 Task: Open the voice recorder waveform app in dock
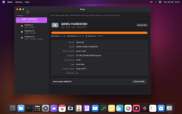point(145,108)
